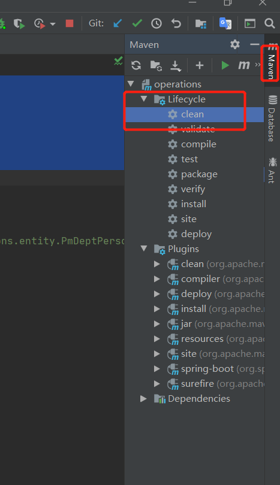Viewport: 280px width, 485px height.
Task: Expand the Dependencies node arrow
Action: click(x=143, y=398)
